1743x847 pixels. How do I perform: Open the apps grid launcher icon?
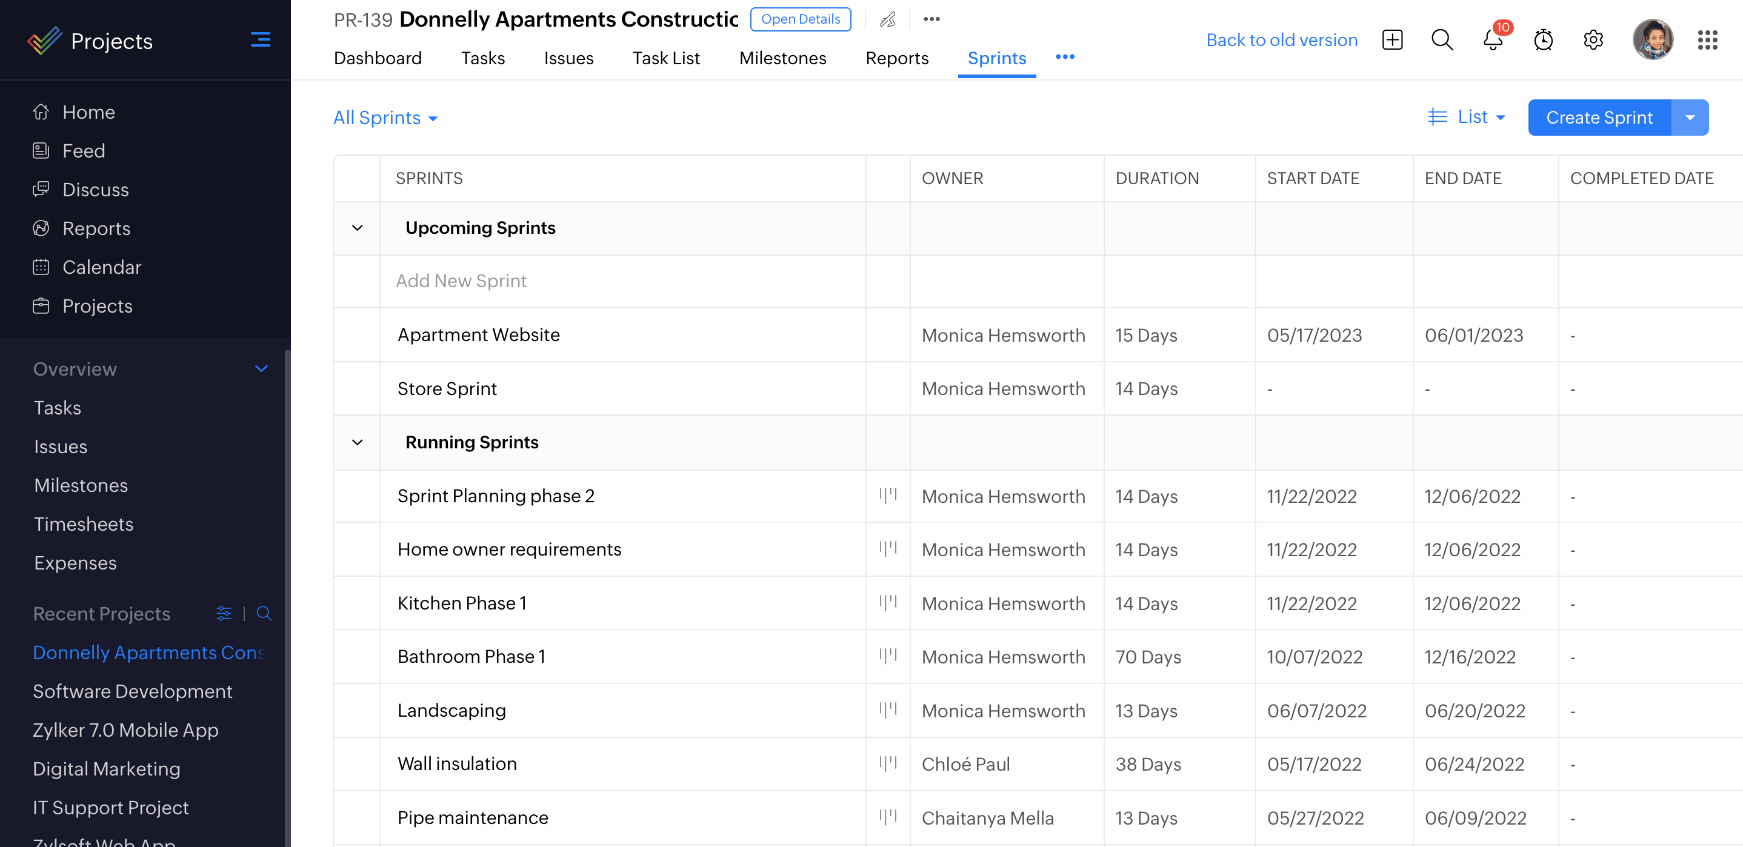[x=1707, y=41]
